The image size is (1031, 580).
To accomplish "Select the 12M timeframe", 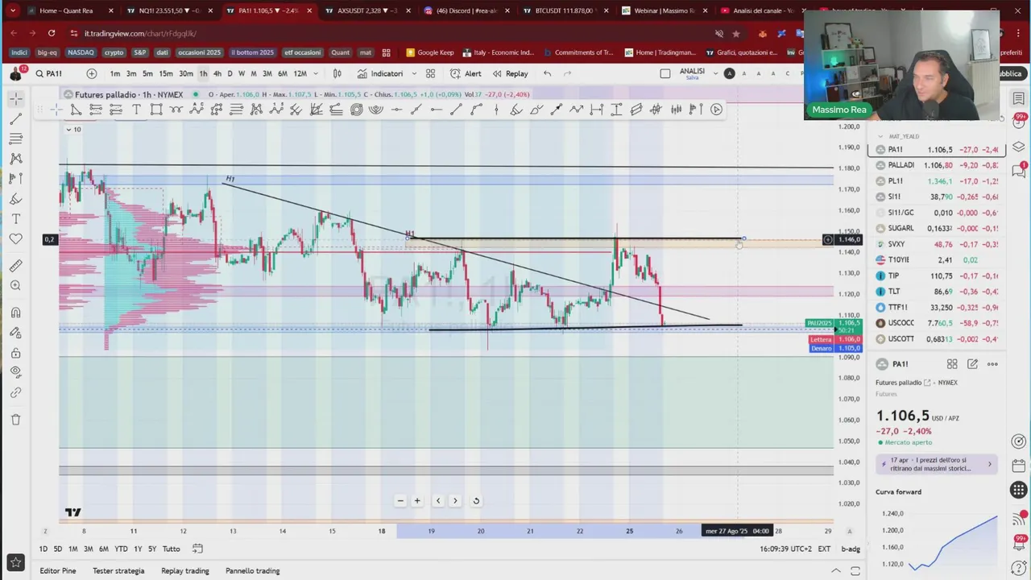I will [300, 73].
